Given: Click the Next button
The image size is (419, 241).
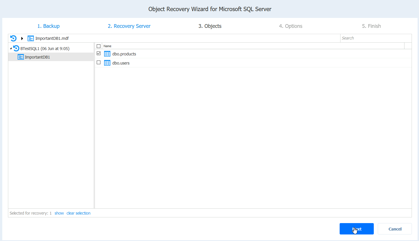Looking at the screenshot, I should coord(357,229).
